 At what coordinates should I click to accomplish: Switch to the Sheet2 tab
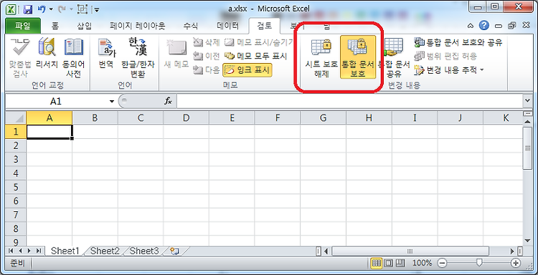click(105, 251)
